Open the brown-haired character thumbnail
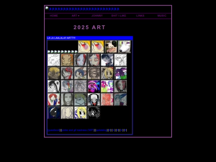This screenshot has width=216, height=162. click(x=94, y=73)
